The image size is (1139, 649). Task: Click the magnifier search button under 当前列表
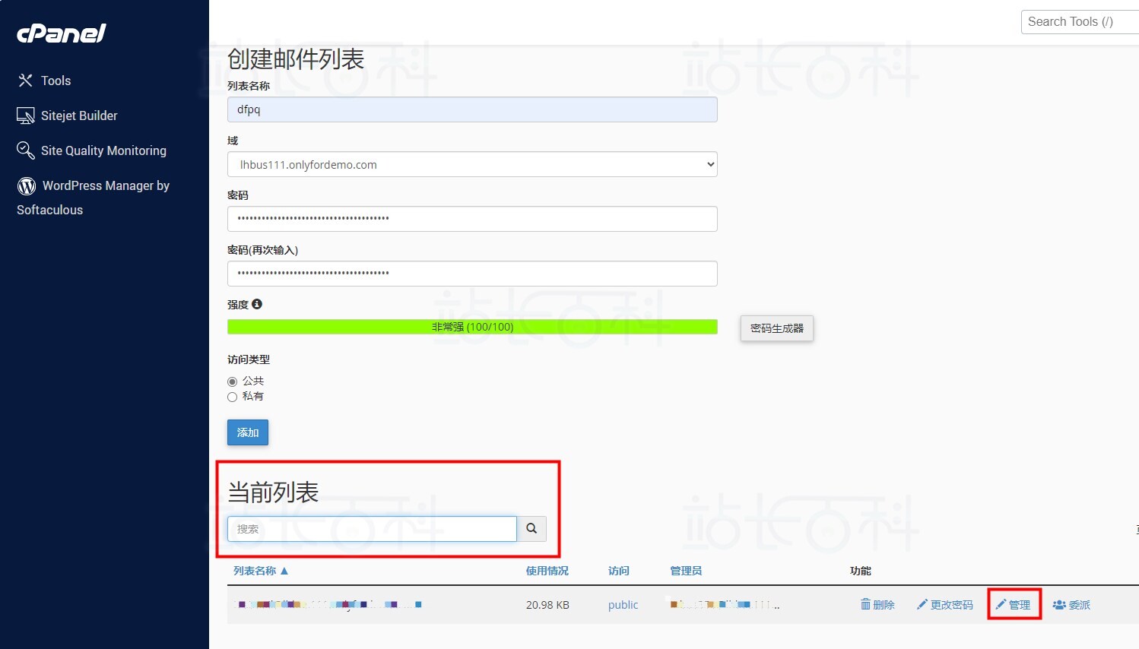pyautogui.click(x=531, y=528)
